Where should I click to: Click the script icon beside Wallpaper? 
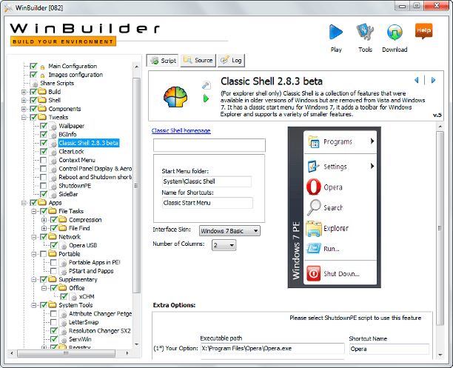53,126
